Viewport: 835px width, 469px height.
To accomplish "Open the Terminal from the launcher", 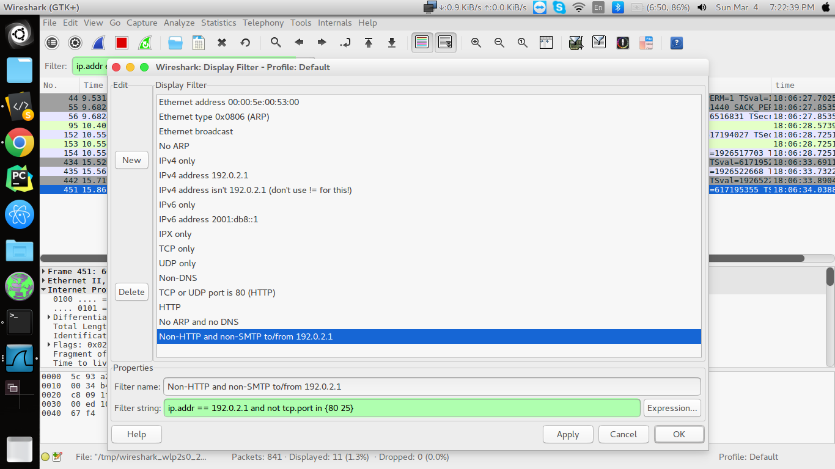I will (x=20, y=322).
